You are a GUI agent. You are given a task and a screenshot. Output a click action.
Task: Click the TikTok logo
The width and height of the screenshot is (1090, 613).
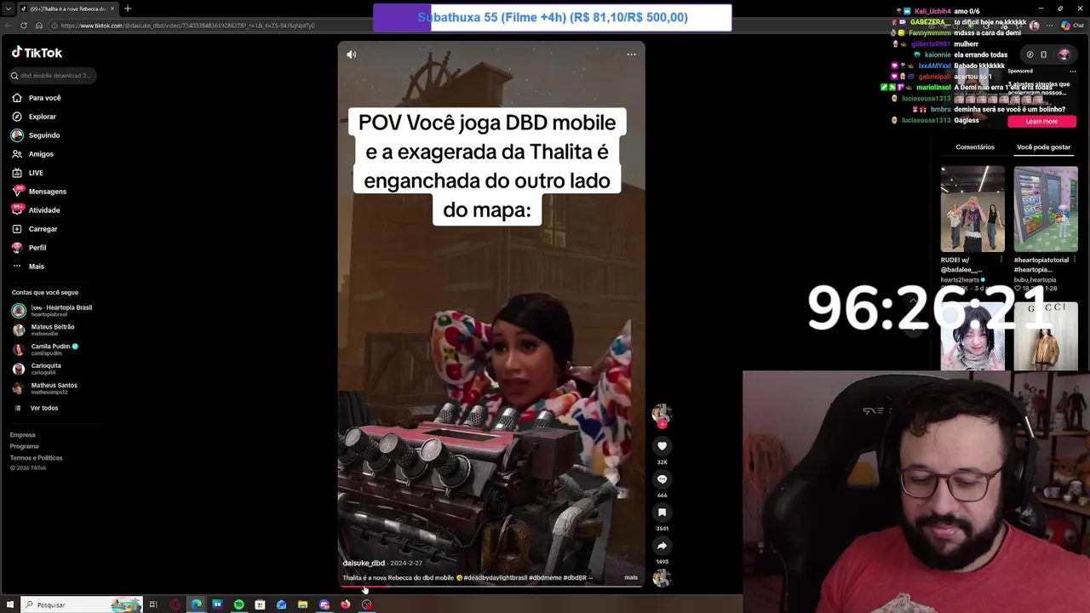[37, 53]
